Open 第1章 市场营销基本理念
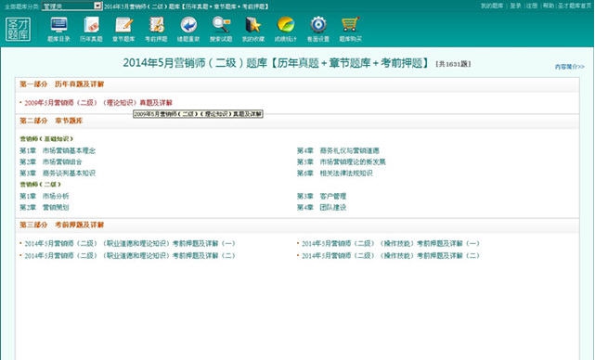The image size is (595, 360). tap(58, 150)
